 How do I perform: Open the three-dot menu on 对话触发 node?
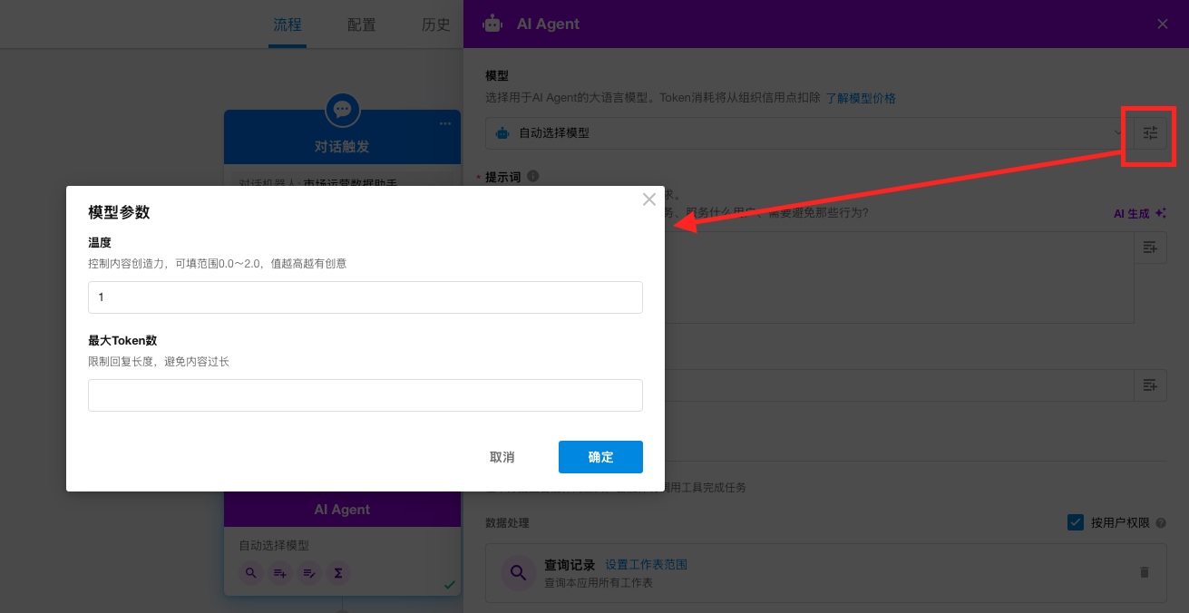(x=445, y=123)
